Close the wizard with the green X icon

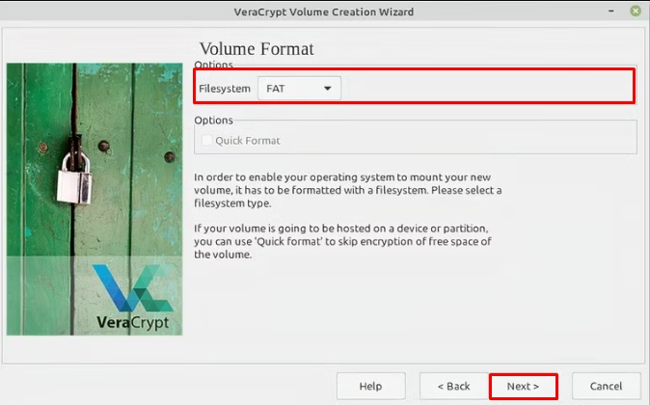click(x=636, y=11)
